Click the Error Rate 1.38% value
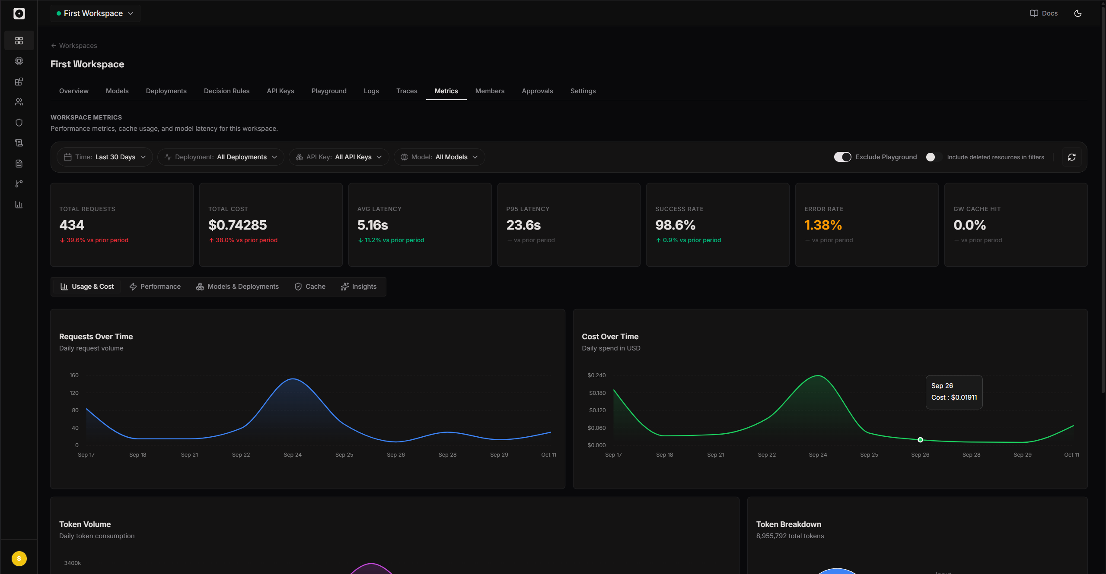 823,225
